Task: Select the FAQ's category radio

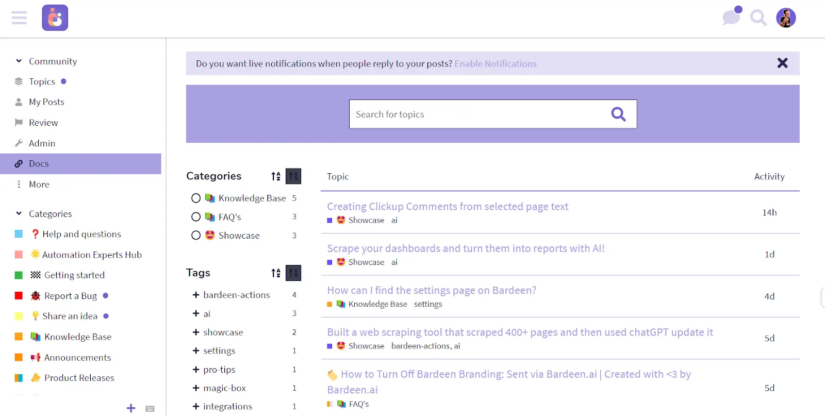Action: pyautogui.click(x=196, y=217)
